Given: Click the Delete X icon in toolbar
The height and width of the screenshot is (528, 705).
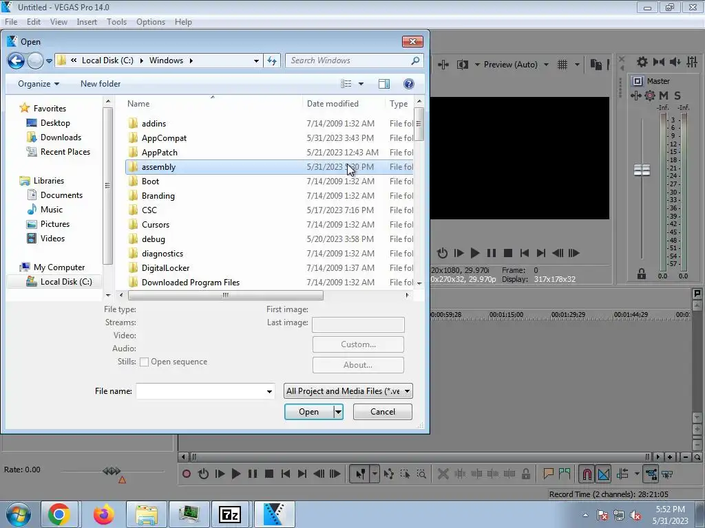Looking at the screenshot, I should 443,474.
